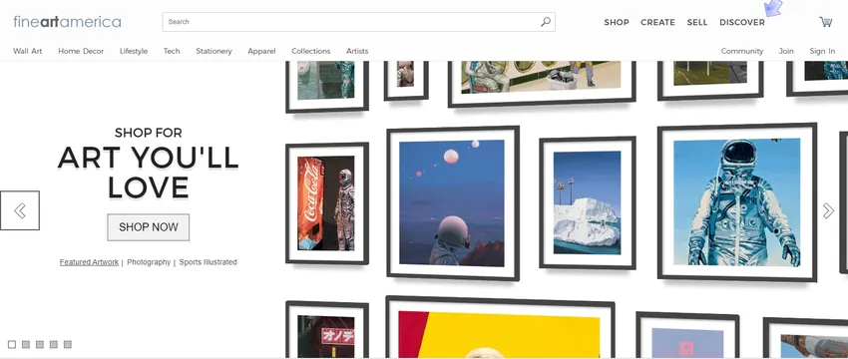848x359 pixels.
Task: Open Home Decor category
Action: click(x=81, y=51)
